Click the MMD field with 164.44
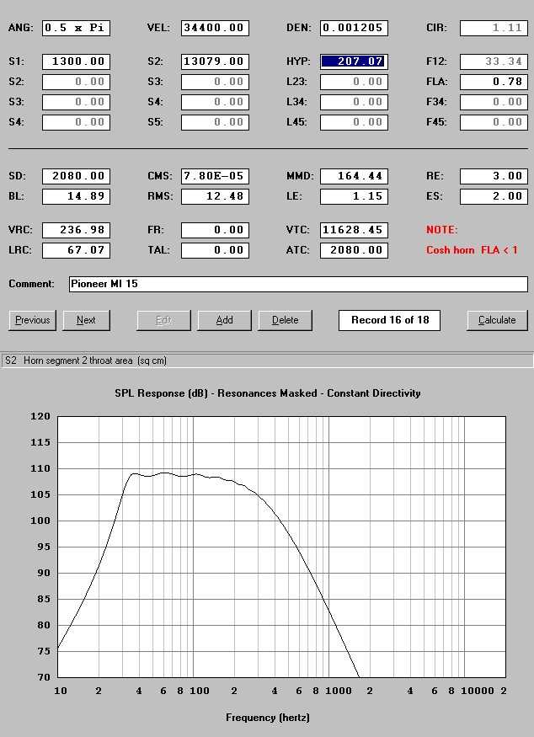This screenshot has width=534, height=737. (x=354, y=176)
